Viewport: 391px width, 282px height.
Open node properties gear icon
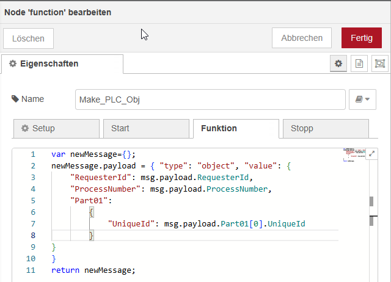click(x=338, y=63)
